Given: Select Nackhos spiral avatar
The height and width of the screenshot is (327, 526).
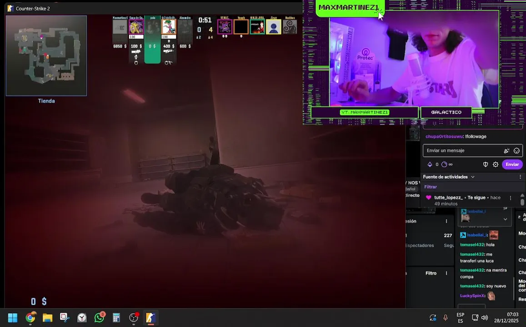Looking at the screenshot, I should coord(290,27).
